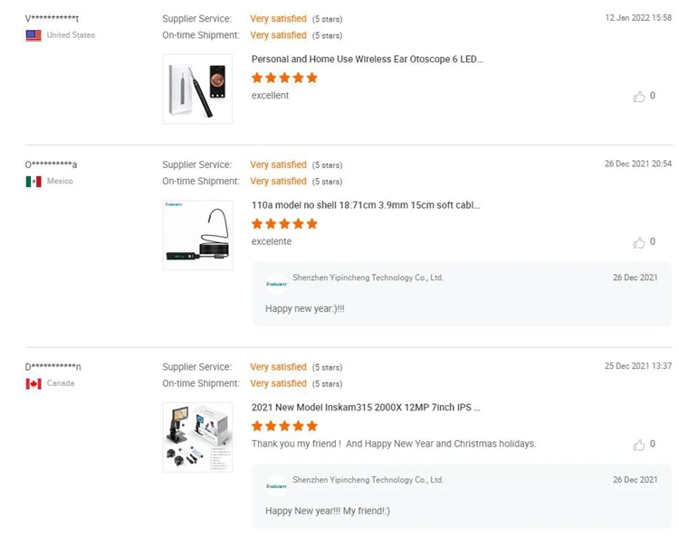Open the "110a model no shell" product link
This screenshot has width=679, height=545.
point(365,206)
